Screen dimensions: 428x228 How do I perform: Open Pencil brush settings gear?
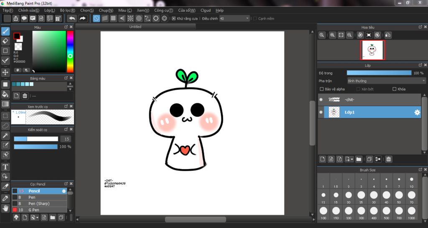pyautogui.click(x=64, y=191)
